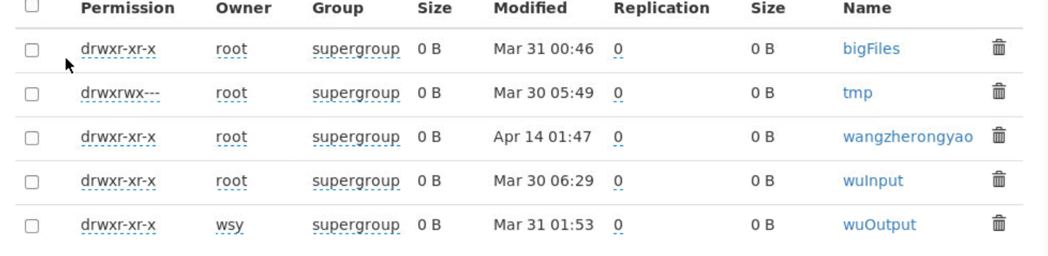The height and width of the screenshot is (256, 1048).
Task: Click the trash icon for tmp
Action: [x=998, y=92]
